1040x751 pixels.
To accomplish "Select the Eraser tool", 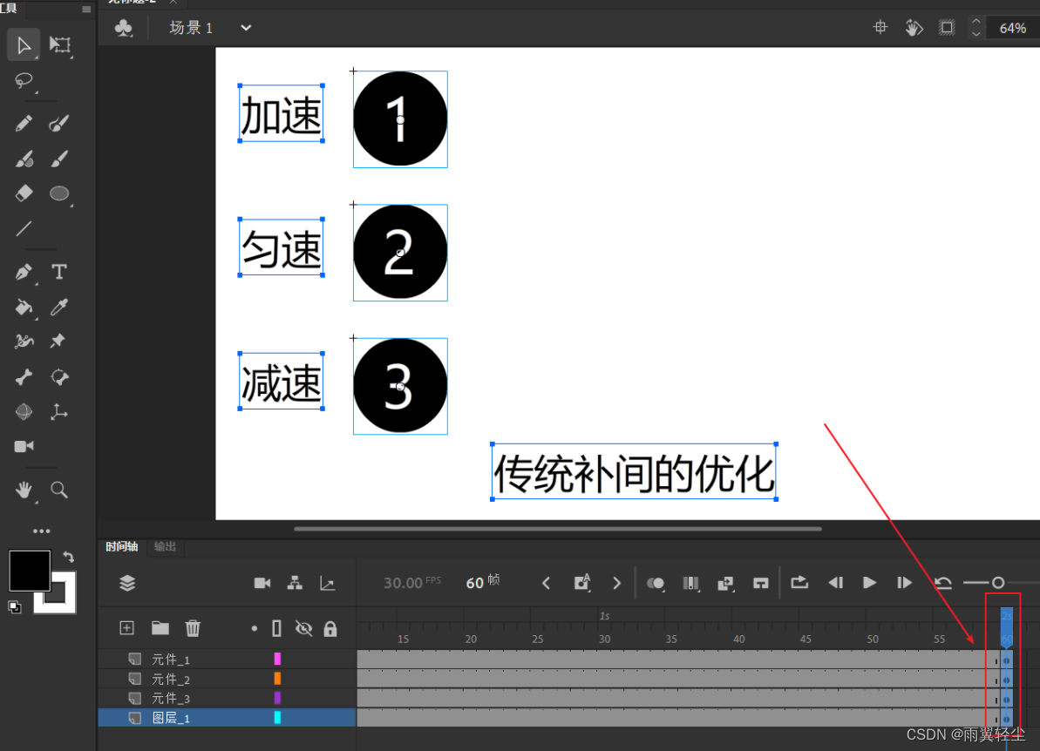I will point(24,193).
